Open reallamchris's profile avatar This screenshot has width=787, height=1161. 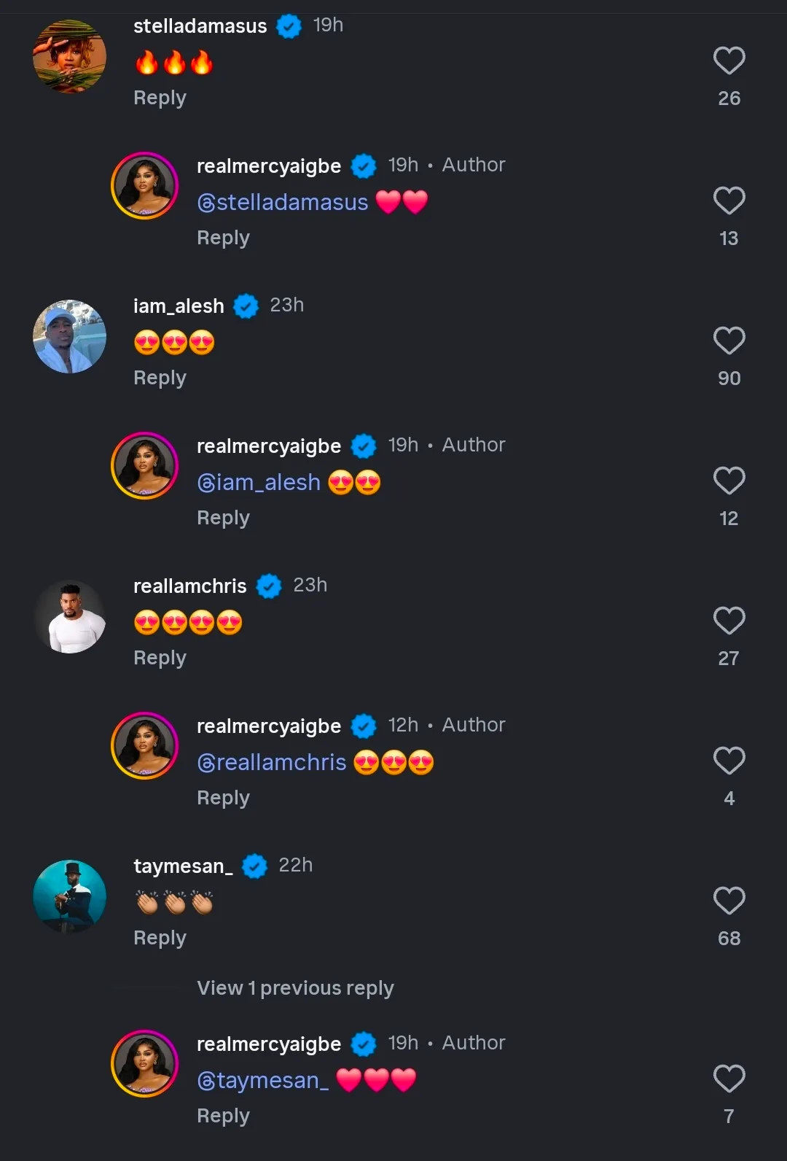pyautogui.click(x=70, y=617)
